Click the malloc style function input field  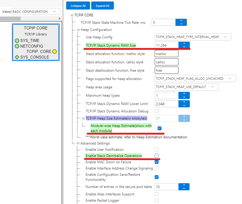pos(167,54)
